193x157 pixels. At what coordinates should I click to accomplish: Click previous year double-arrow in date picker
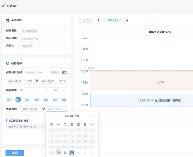50,116
